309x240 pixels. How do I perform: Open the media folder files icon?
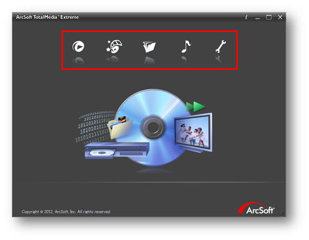pos(149,47)
